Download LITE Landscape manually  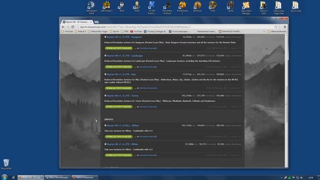point(148,67)
